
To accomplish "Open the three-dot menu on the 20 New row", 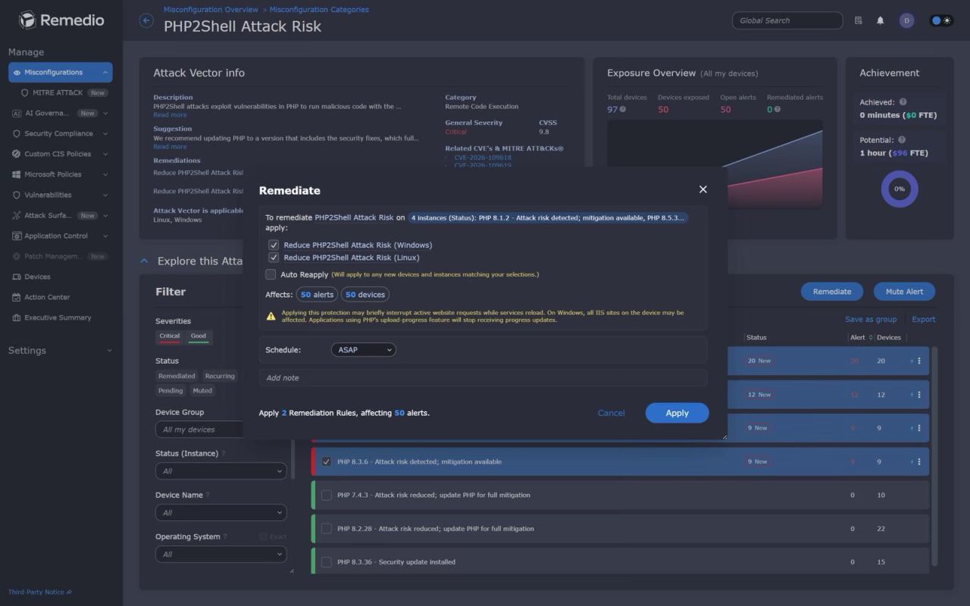I will (919, 361).
